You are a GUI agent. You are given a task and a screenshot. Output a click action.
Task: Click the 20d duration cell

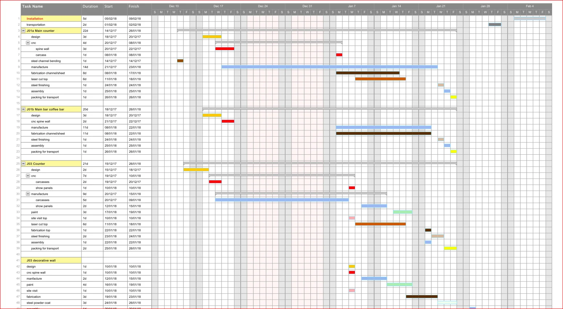click(92, 109)
